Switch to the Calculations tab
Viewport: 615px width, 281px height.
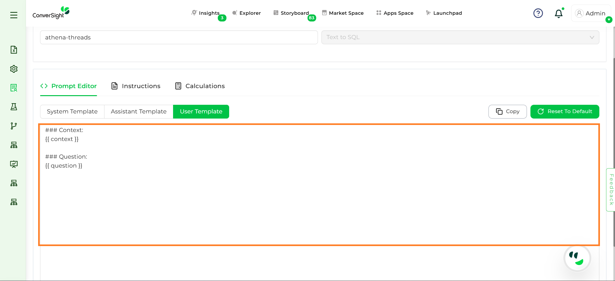click(200, 86)
